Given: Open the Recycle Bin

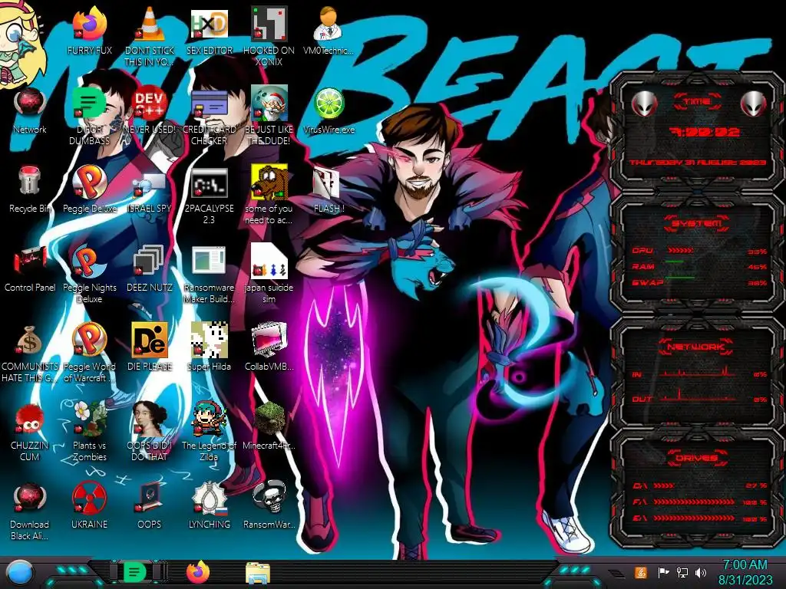Looking at the screenshot, I should click(30, 181).
